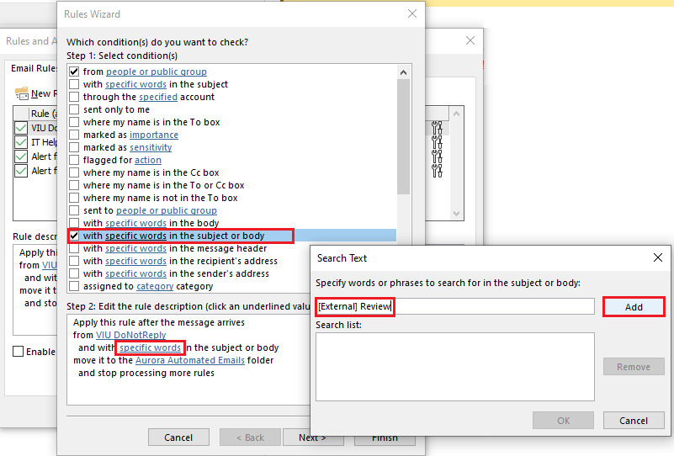Viewport: 674px width, 456px height.
Task: Click Finish button in Rules Wizard
Action: [x=385, y=438]
